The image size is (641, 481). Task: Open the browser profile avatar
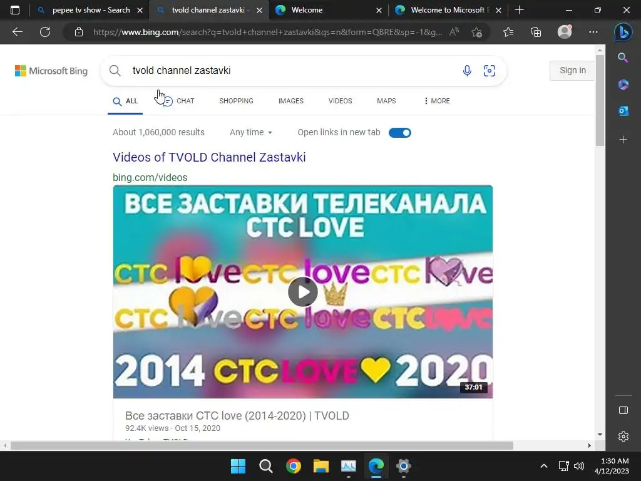tap(565, 32)
